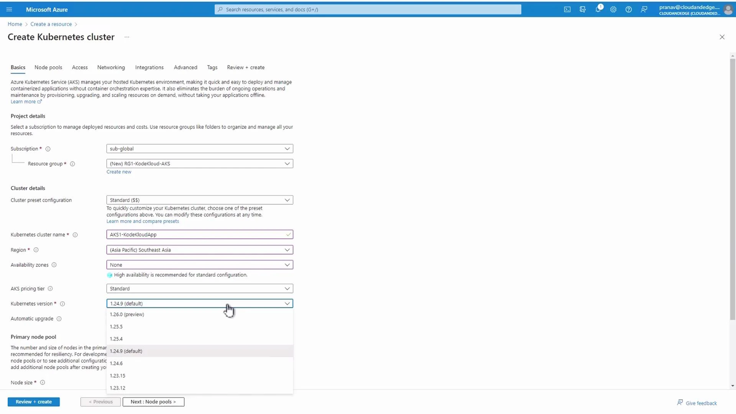
Task: Click the Availability zones info icon
Action: pos(54,264)
